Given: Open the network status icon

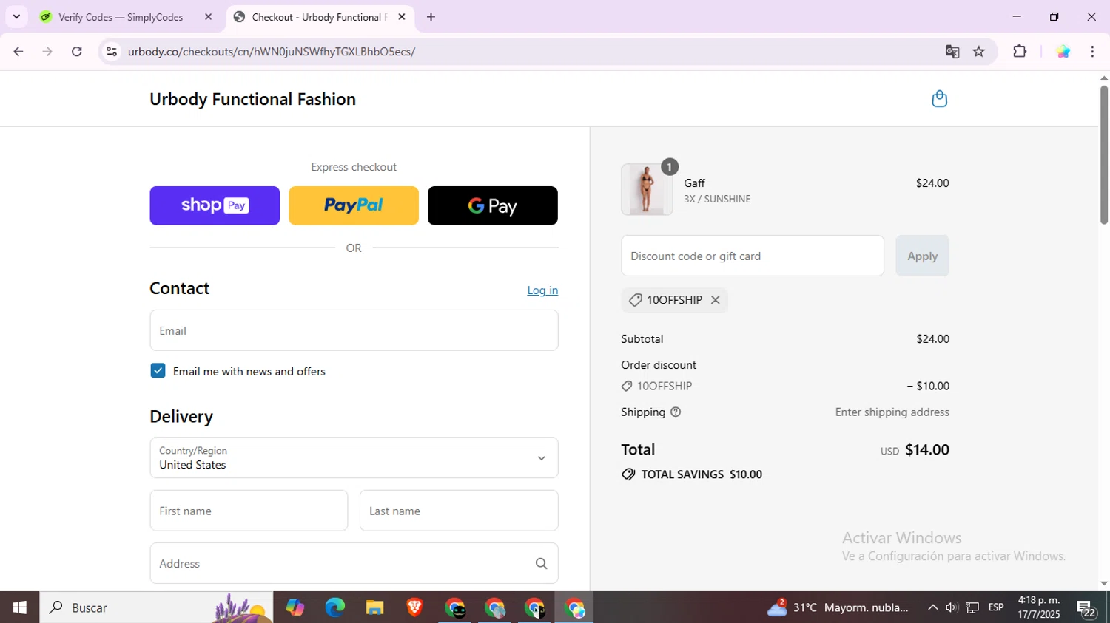Looking at the screenshot, I should 972,607.
